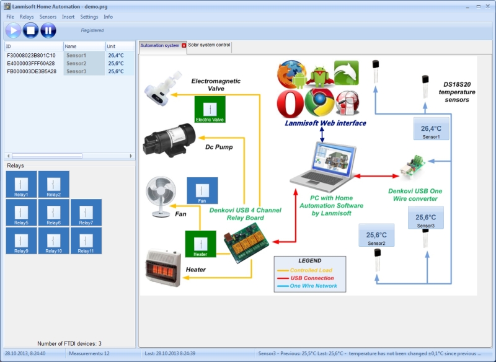Click the Sensor1 name cell in the table
496x362 pixels.
coord(84,55)
